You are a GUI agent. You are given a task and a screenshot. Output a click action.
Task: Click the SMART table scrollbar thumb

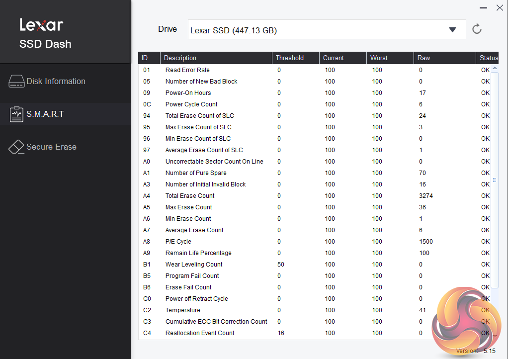point(495,180)
